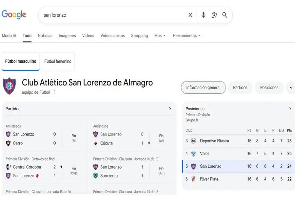The image size is (295, 197).
Task: Open the Imágenes tab
Action: pyautogui.click(x=67, y=36)
